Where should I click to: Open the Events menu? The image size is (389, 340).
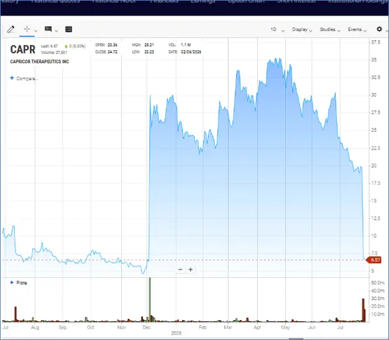(357, 29)
